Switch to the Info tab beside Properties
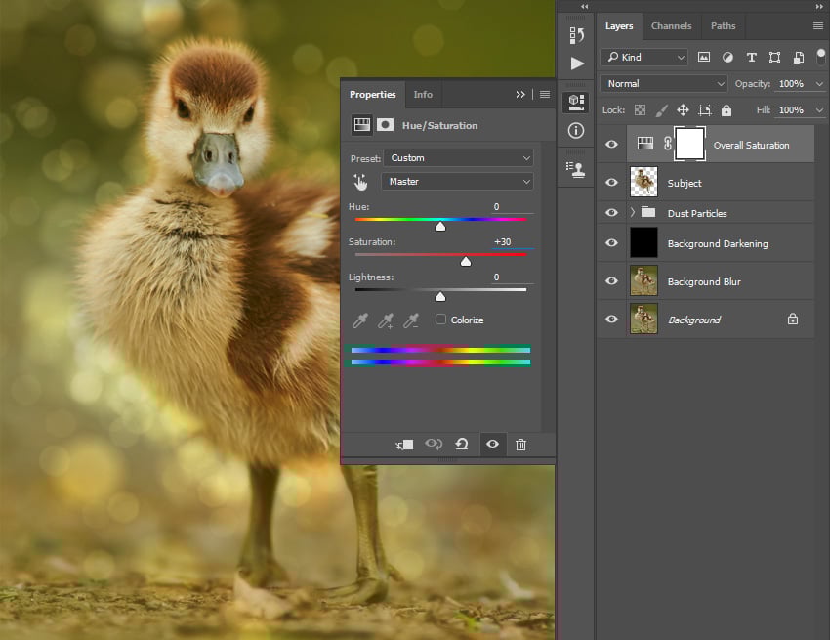The image size is (830, 640). [423, 94]
